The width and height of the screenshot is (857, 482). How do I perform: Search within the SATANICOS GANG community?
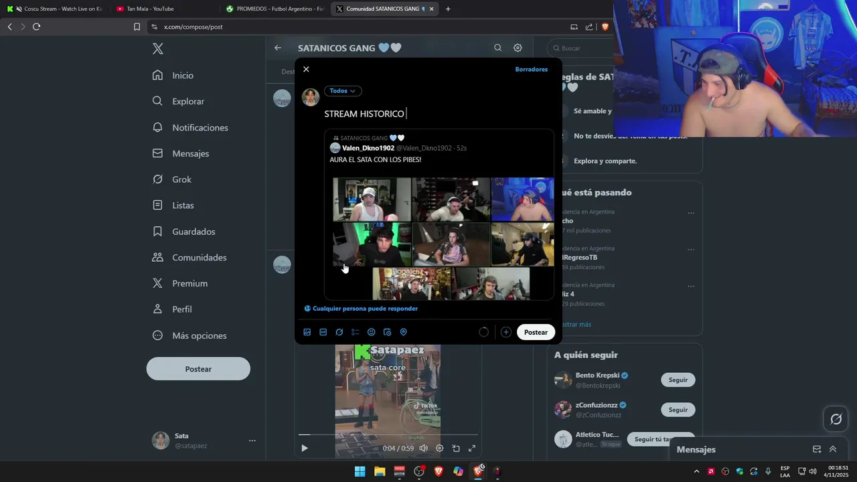tap(497, 48)
